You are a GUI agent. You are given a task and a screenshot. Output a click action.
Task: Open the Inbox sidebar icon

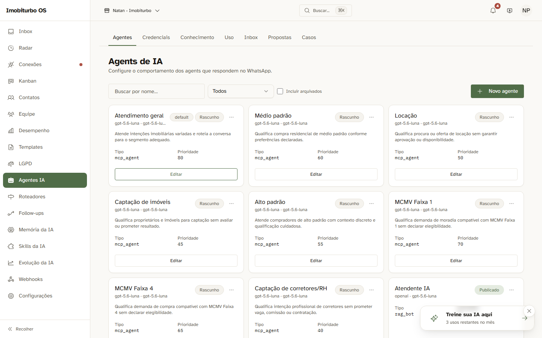11,32
